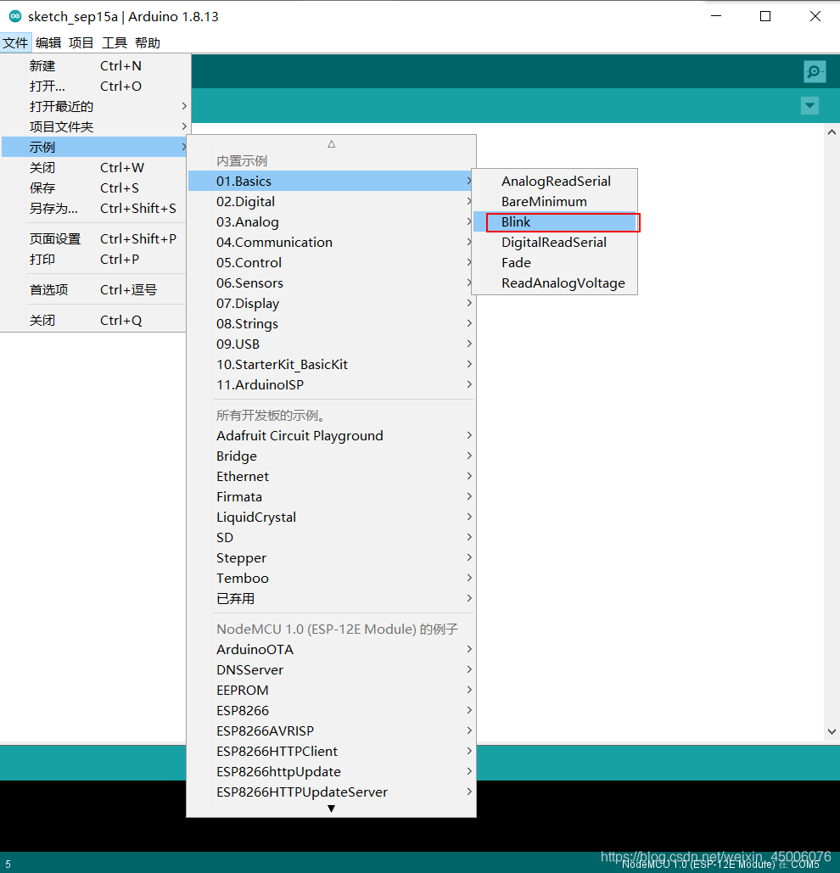Expand Adafruit Circuit Playground examples
This screenshot has width=840, height=873.
(x=331, y=435)
